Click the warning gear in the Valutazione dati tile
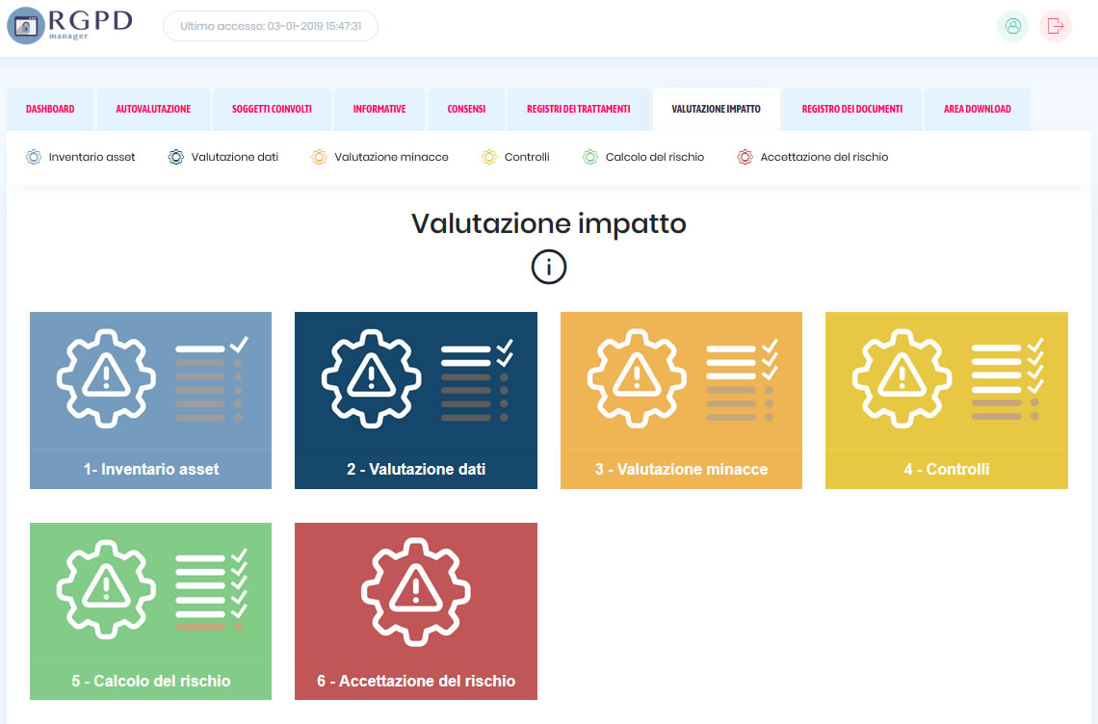Viewport: 1098px width, 724px height. pos(371,378)
